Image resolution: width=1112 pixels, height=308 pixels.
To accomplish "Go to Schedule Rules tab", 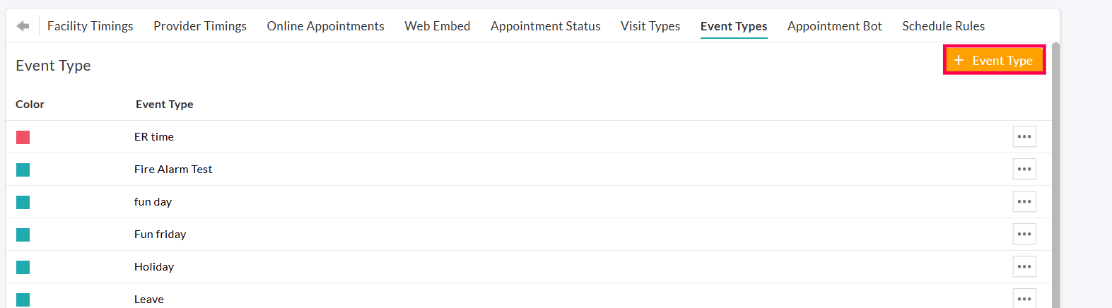I will click(x=943, y=26).
